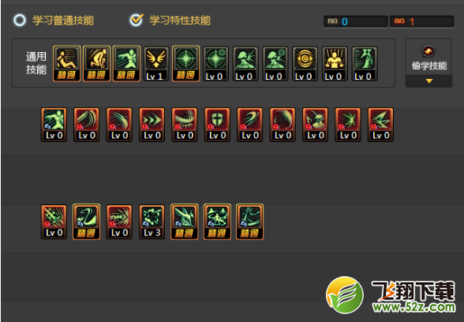The image size is (464, 322).
Task: Select the green running figure Lv 0 skill
Action: pos(54,125)
